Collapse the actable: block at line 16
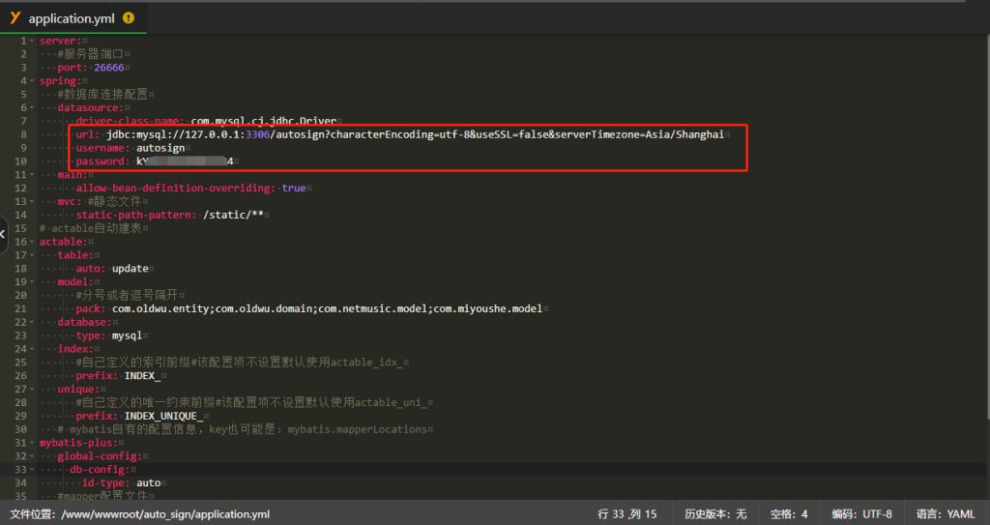This screenshot has height=525, width=990. click(32, 242)
